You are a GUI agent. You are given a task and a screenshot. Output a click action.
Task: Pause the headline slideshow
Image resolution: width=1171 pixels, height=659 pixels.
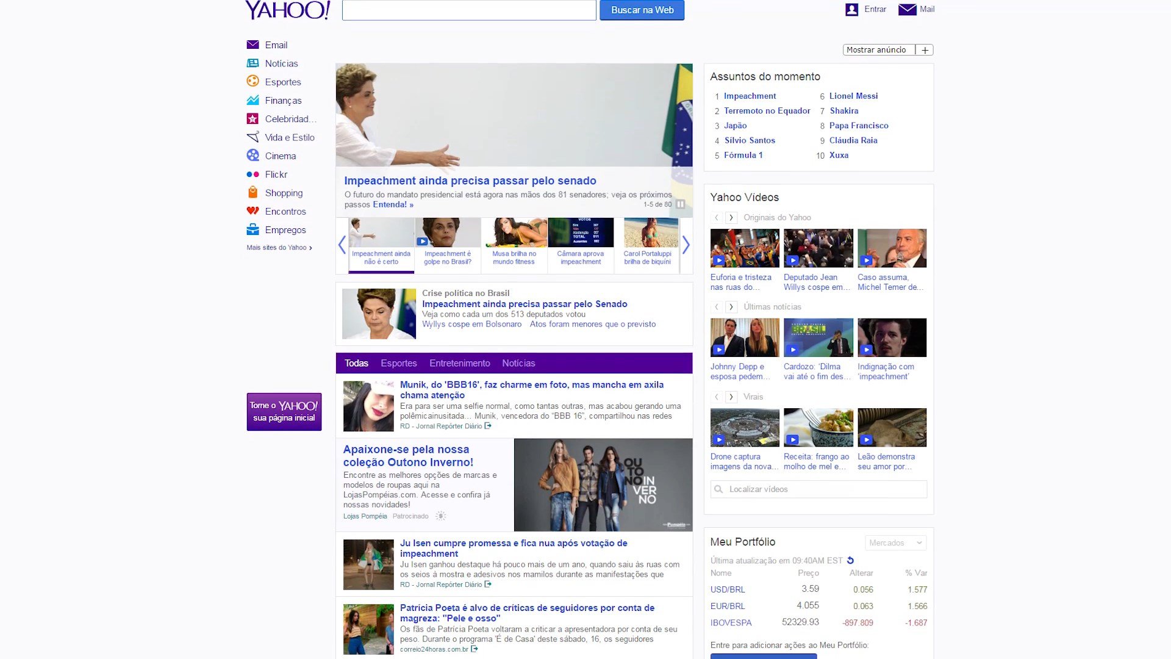pos(680,204)
